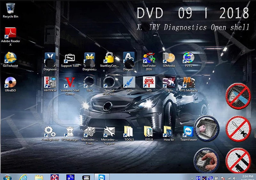Viewport: 256px width, 180px height.
Task: Click the blue wireless device taskbar icon
Action: coord(70,177)
